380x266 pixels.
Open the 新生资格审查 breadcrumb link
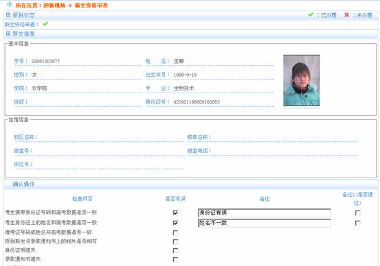click(91, 5)
